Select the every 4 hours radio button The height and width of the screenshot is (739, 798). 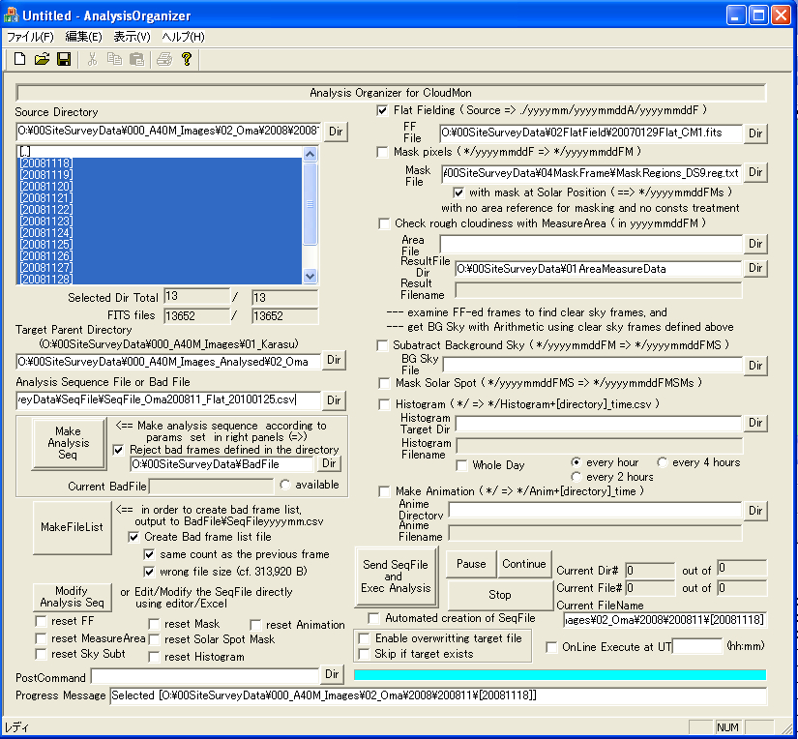663,462
